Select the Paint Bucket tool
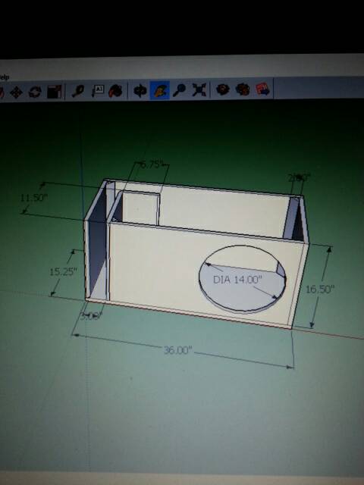 [x=116, y=91]
